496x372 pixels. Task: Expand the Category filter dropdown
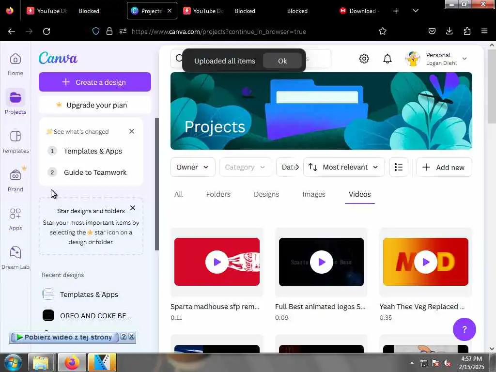click(x=246, y=167)
